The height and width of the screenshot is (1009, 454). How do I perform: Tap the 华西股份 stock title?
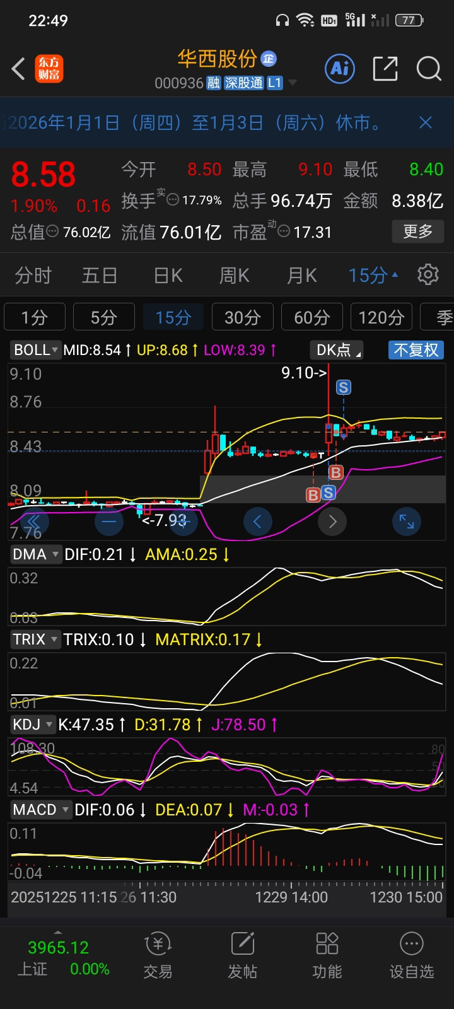[217, 59]
